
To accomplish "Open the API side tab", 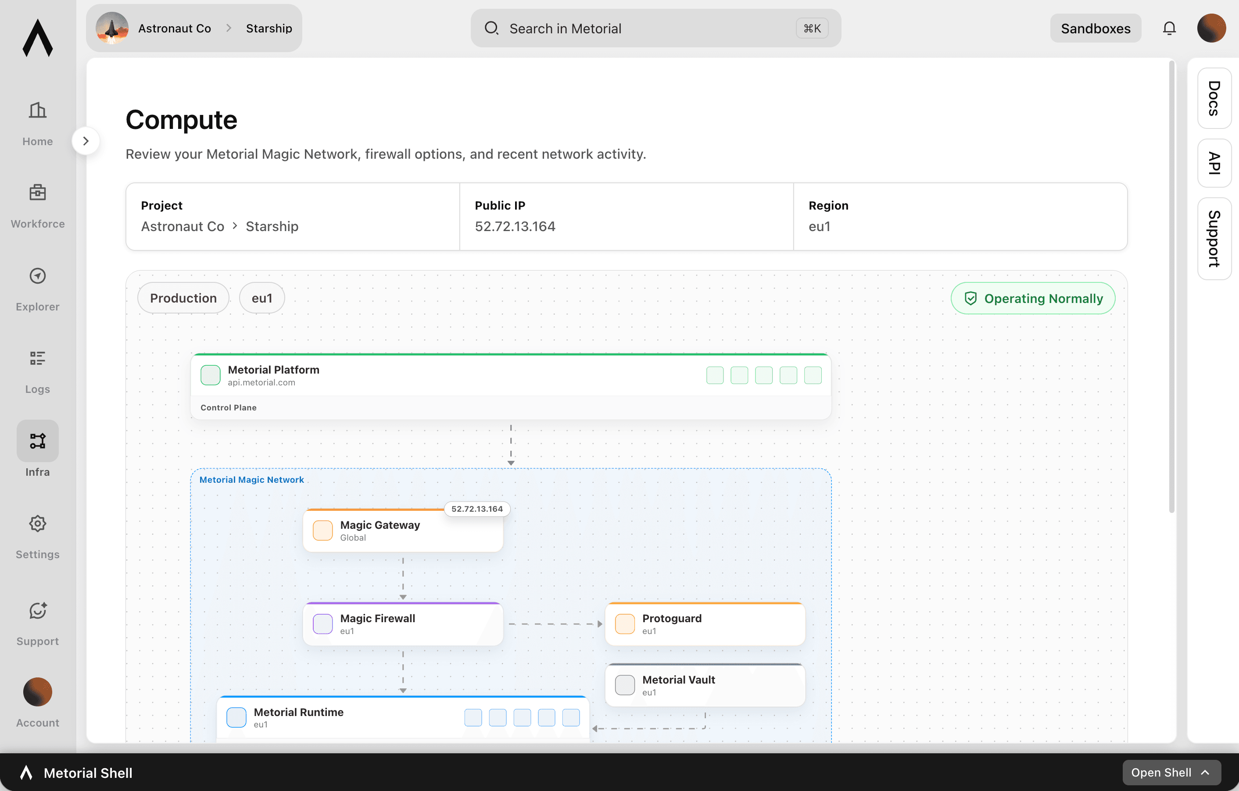I will pos(1214,163).
